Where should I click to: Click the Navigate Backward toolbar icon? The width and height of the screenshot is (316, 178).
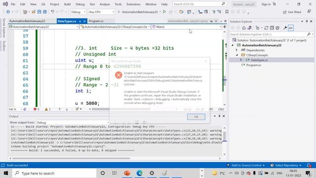click(8, 12)
